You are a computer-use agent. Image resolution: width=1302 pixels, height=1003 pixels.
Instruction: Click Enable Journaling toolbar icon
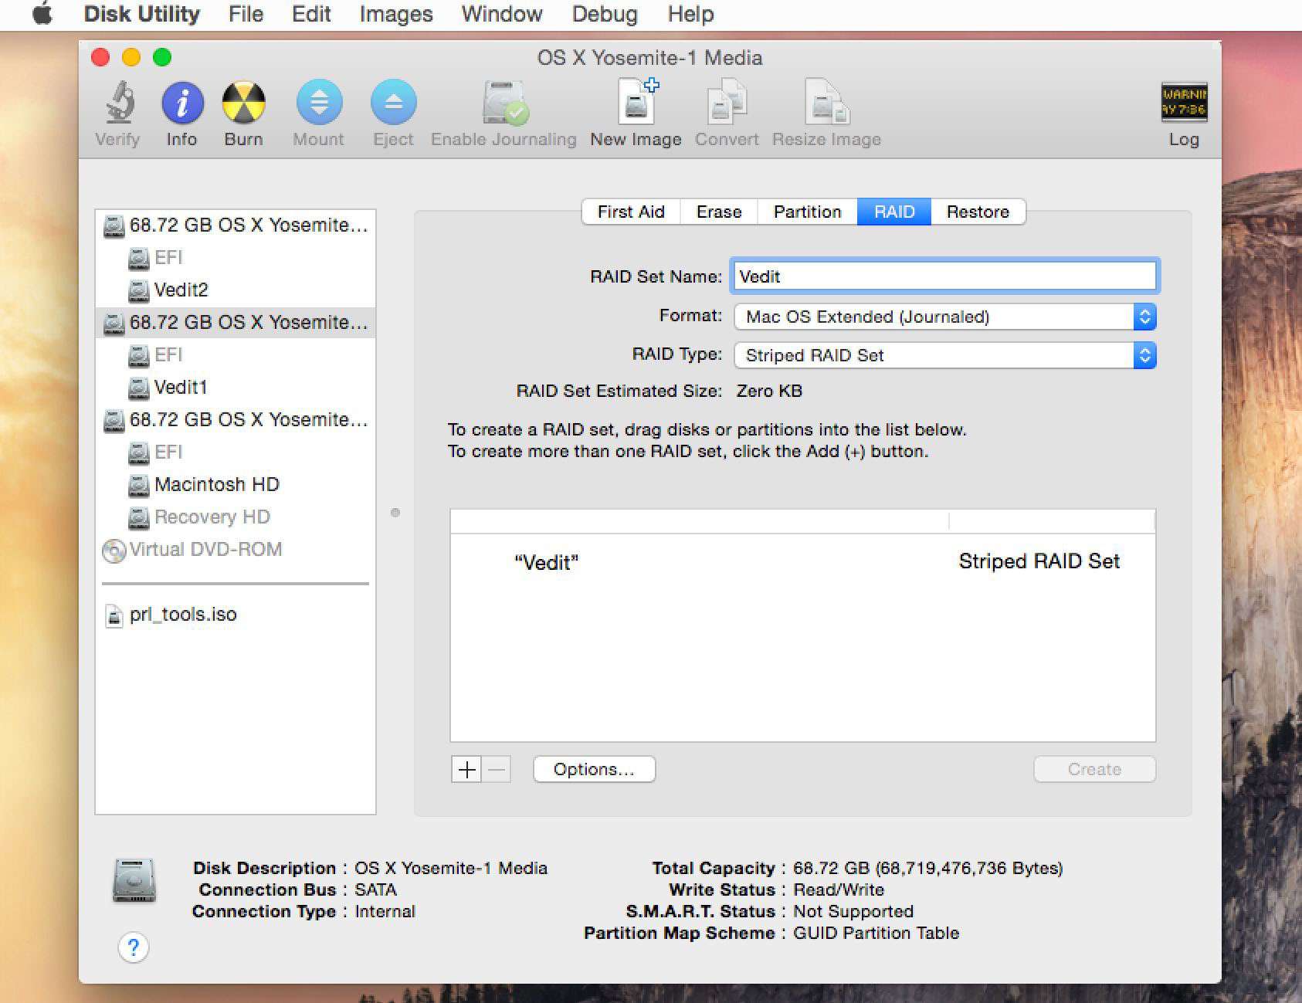pyautogui.click(x=504, y=103)
